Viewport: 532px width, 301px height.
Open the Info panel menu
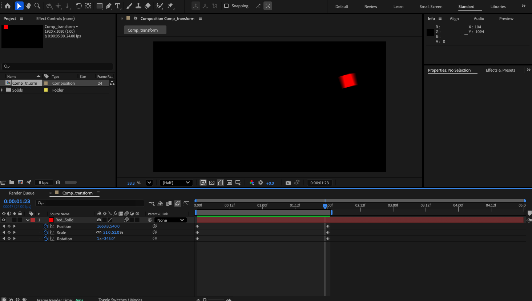point(440,18)
